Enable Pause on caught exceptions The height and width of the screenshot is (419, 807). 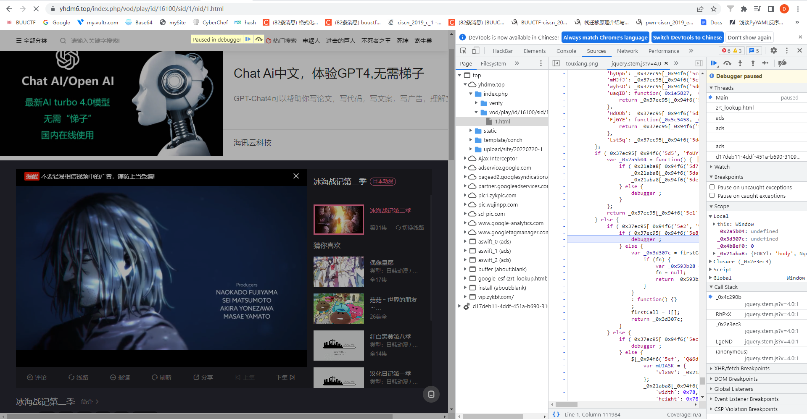click(712, 195)
